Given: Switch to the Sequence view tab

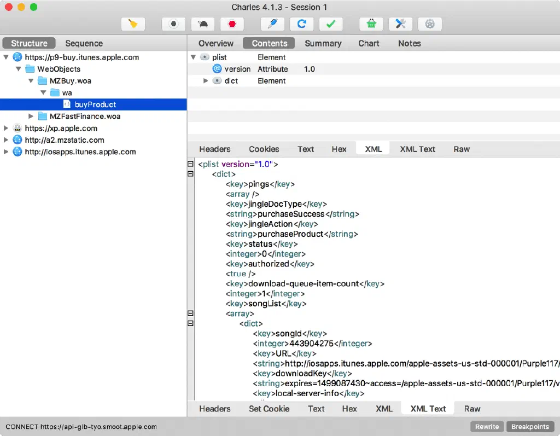Looking at the screenshot, I should [x=84, y=43].
